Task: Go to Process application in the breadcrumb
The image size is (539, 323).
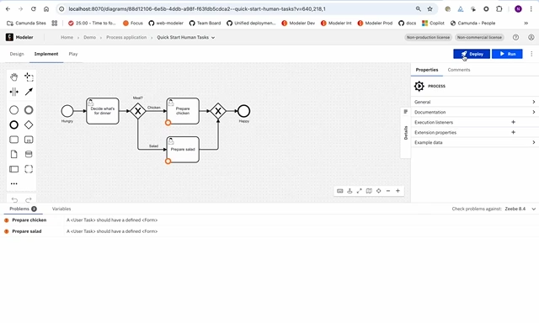Action: coord(126,37)
